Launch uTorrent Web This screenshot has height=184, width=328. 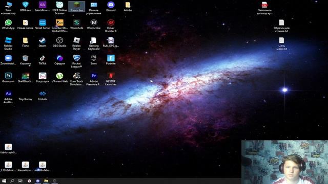click(x=59, y=77)
